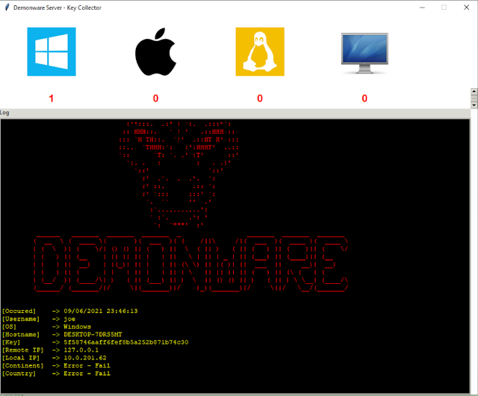The image size is (478, 396).
Task: Click the Key hash value in log
Action: click(x=126, y=342)
